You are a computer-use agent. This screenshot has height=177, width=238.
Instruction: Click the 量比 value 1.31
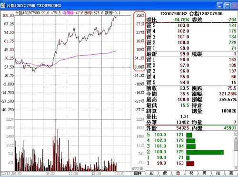184,117
